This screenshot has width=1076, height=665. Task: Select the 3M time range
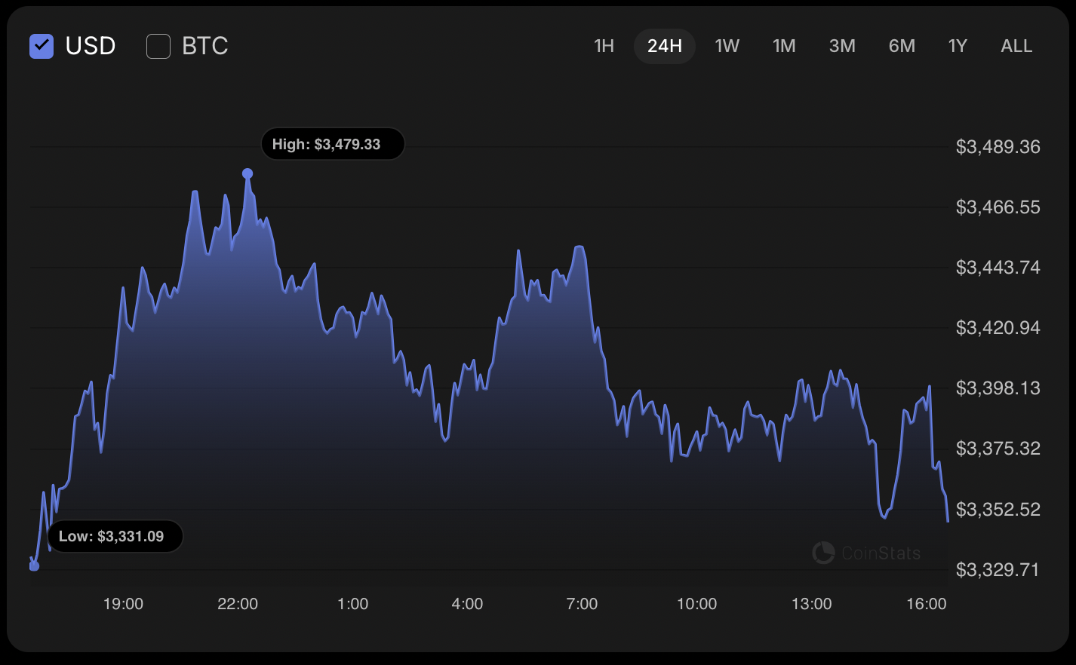(842, 46)
